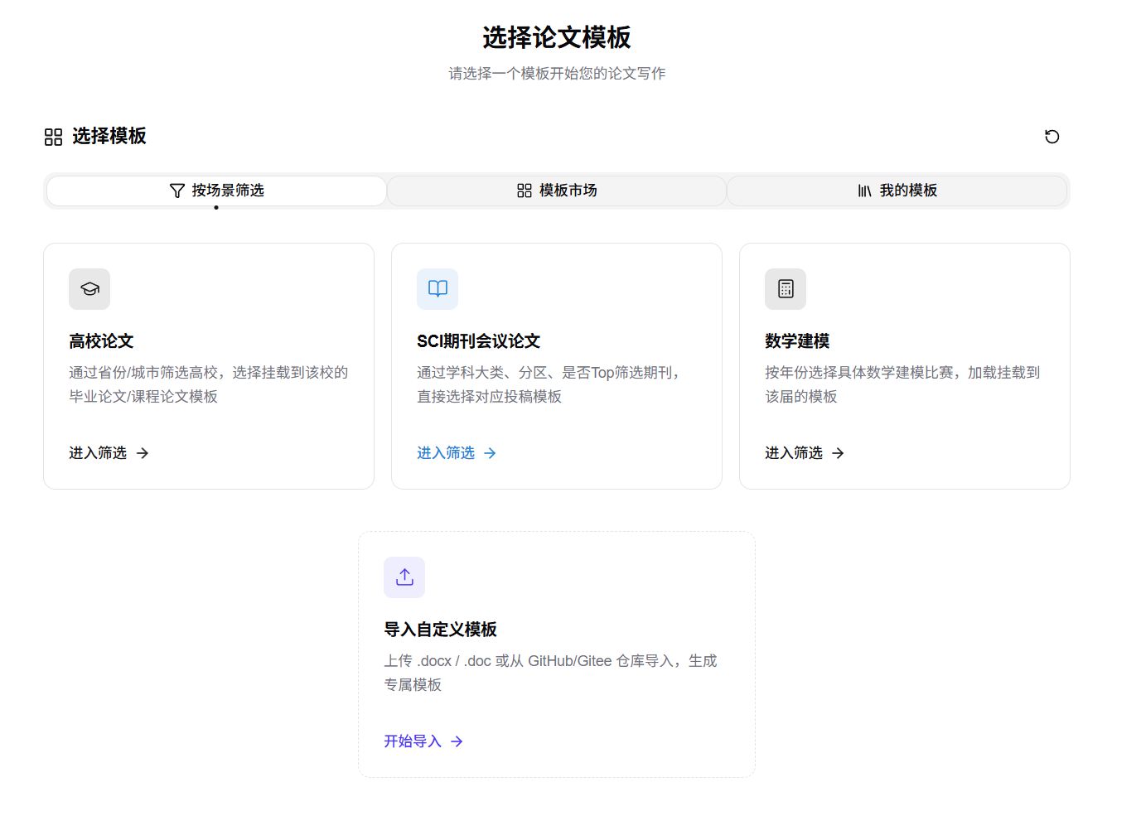The width and height of the screenshot is (1141, 816).
Task: Switch to the 按场景筛选 tab
Action: pos(216,191)
